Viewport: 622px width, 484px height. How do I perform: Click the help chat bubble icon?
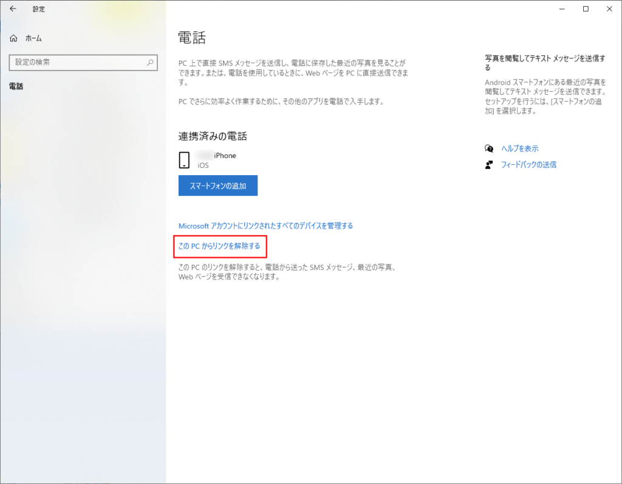[489, 148]
